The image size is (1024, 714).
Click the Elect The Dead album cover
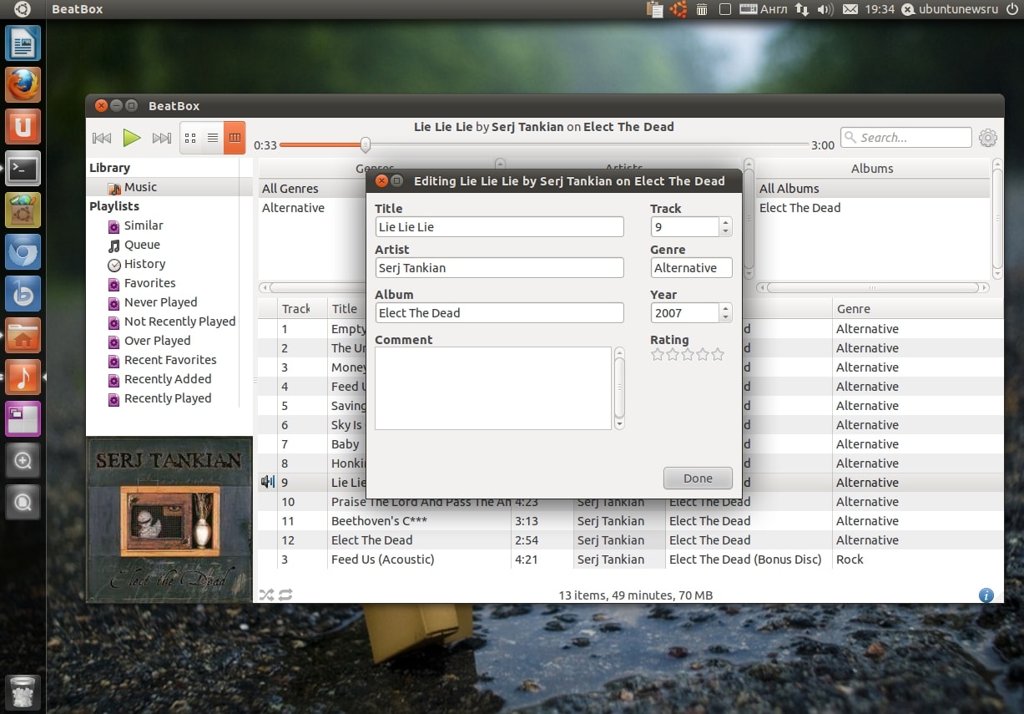point(169,519)
